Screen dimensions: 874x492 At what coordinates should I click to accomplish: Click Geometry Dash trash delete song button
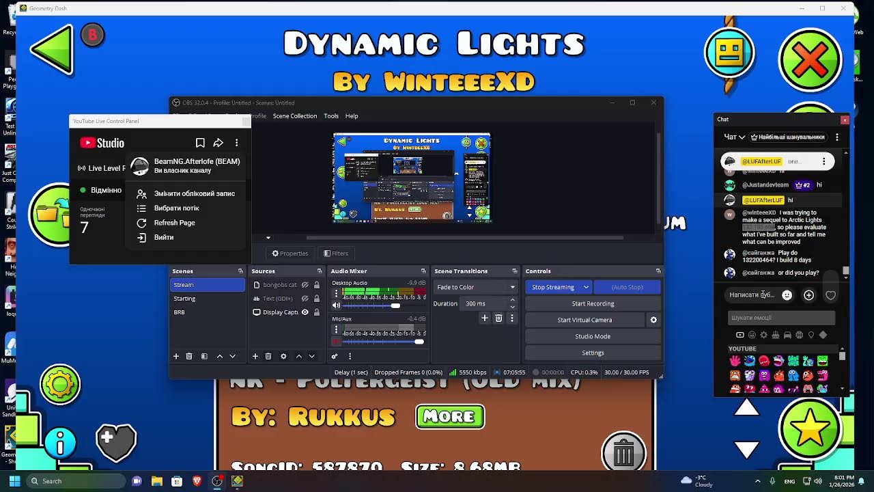(x=623, y=452)
